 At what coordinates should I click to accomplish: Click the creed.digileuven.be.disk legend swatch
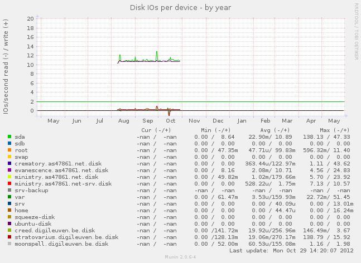coord(9,230)
